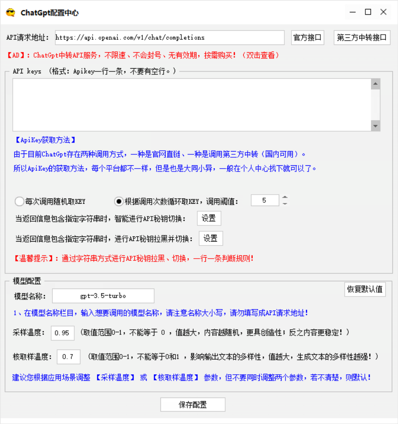Decrease the call threshold with down arrow
398x424 pixels.
[285, 203]
